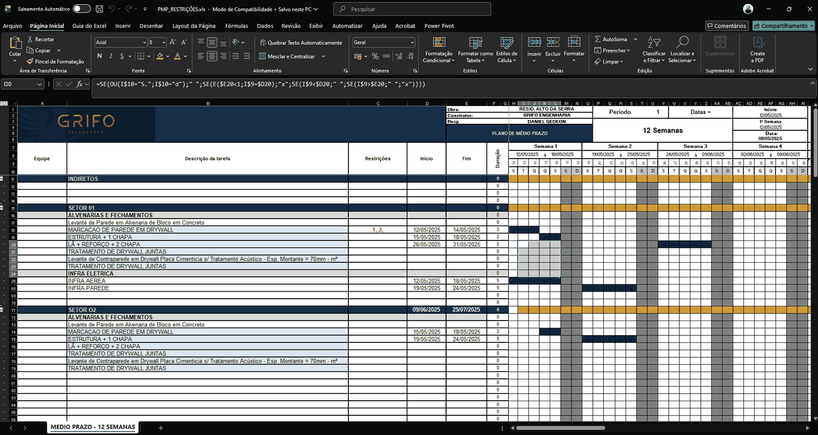Screen dimensions: 818x435
Task: Click the Comentários button
Action: point(726,26)
